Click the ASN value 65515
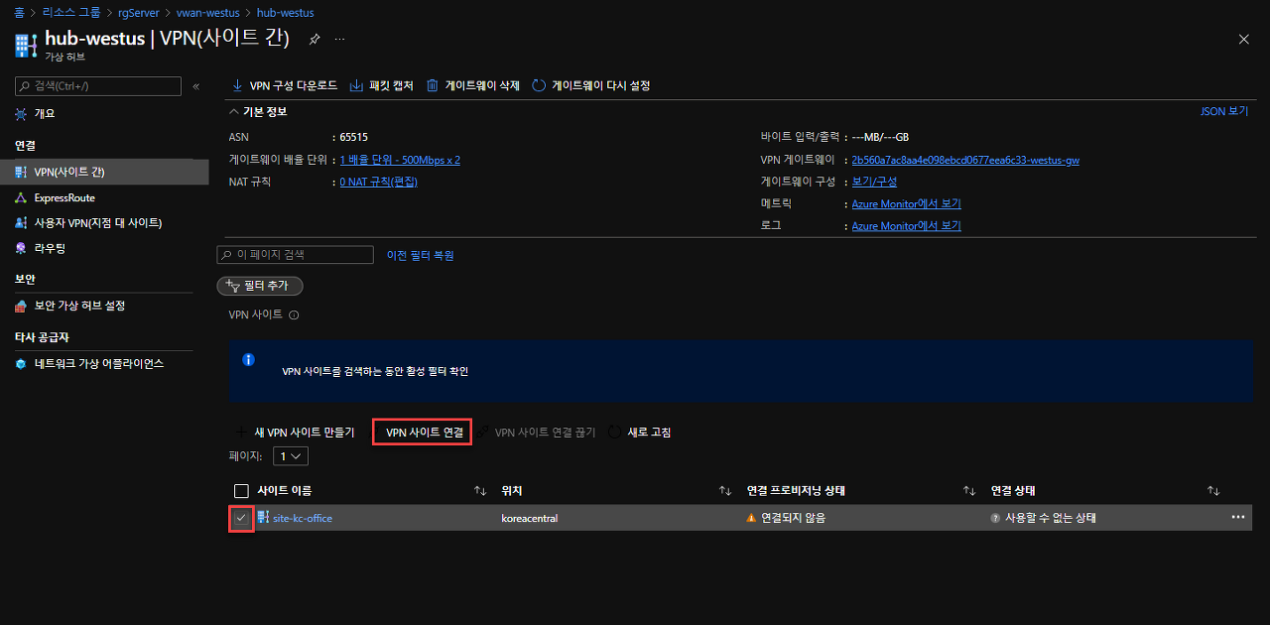 [x=353, y=137]
